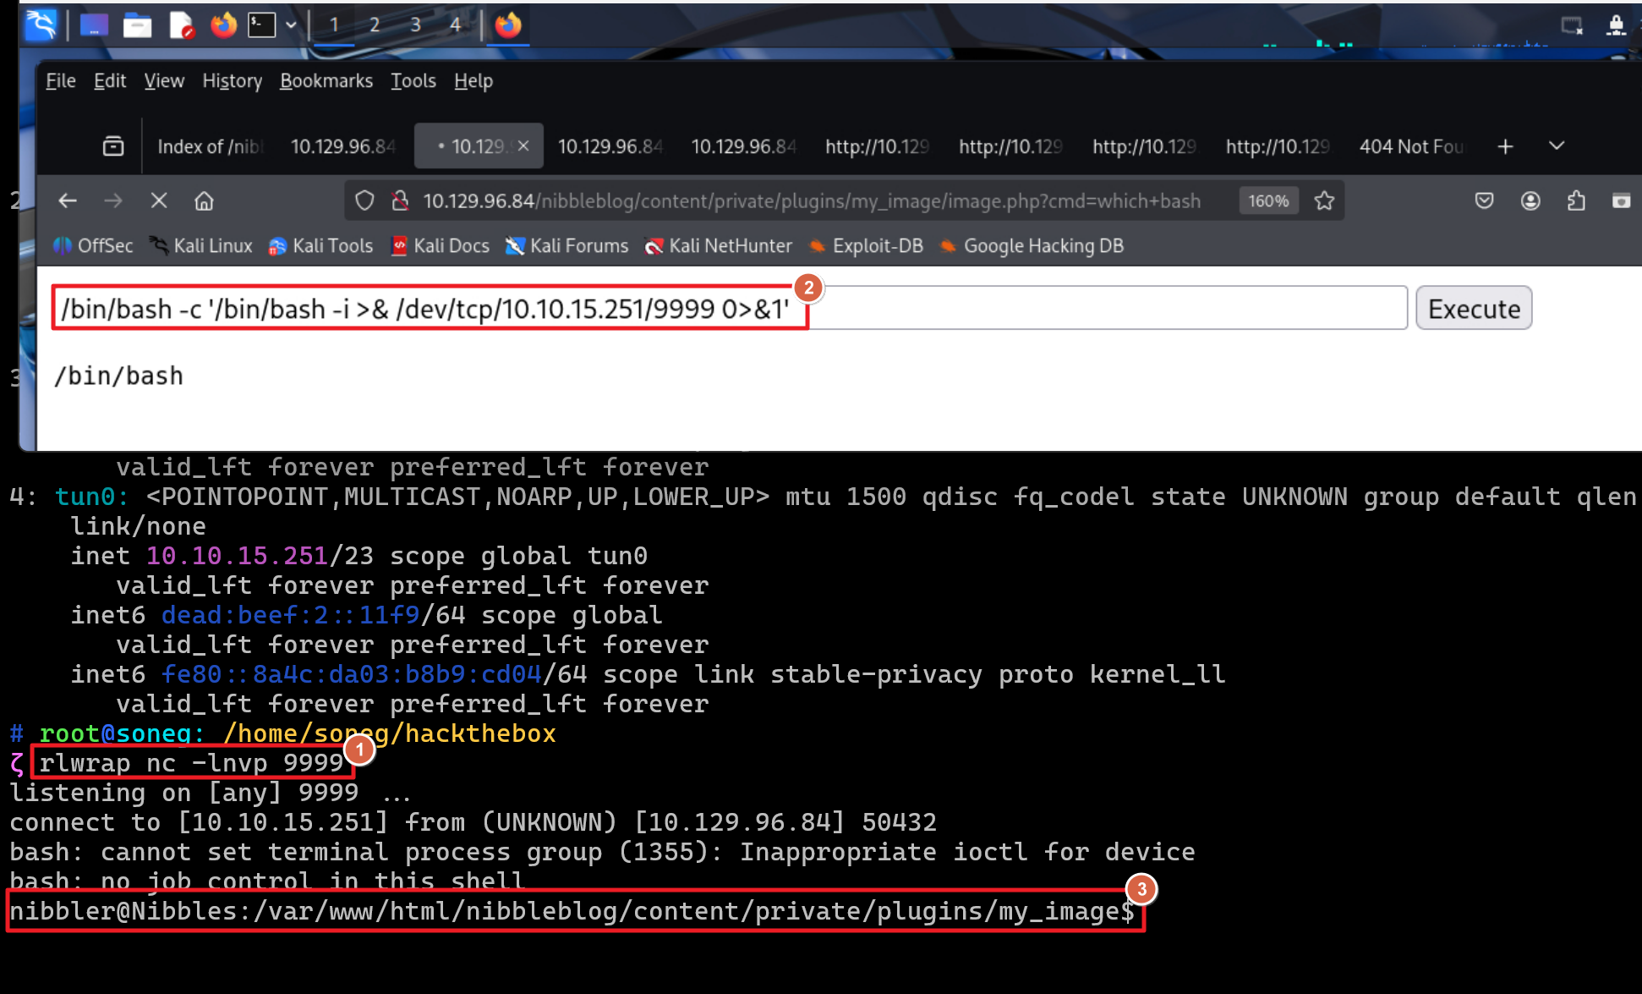1642x994 pixels.
Task: Reset the 160% zoom level badge
Action: tap(1267, 200)
